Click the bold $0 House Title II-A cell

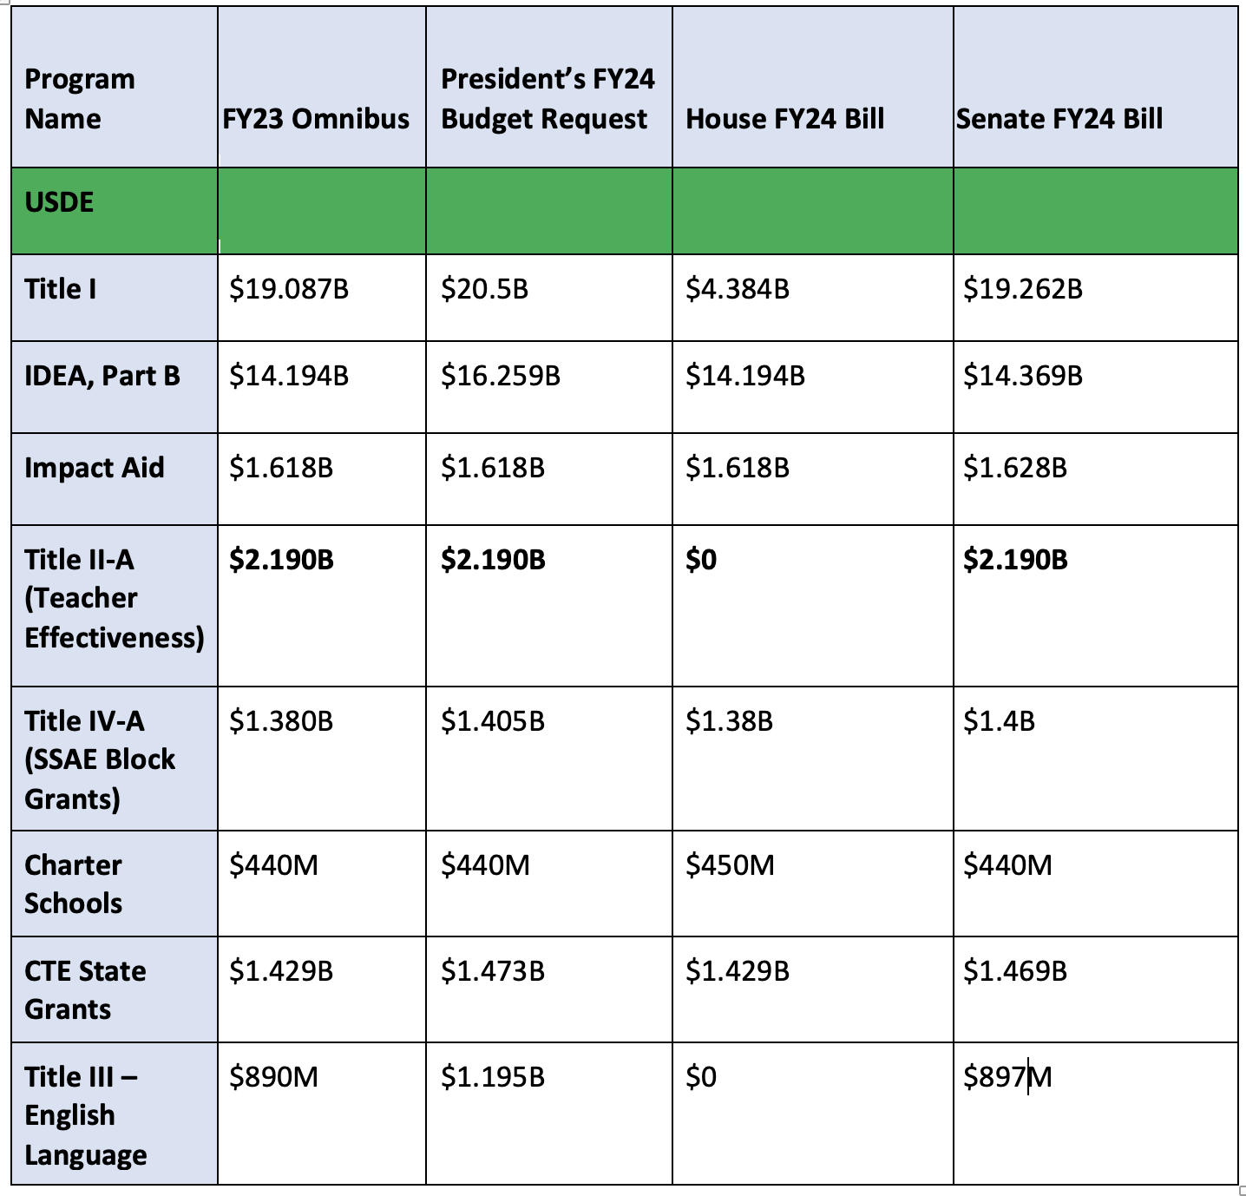813,606
